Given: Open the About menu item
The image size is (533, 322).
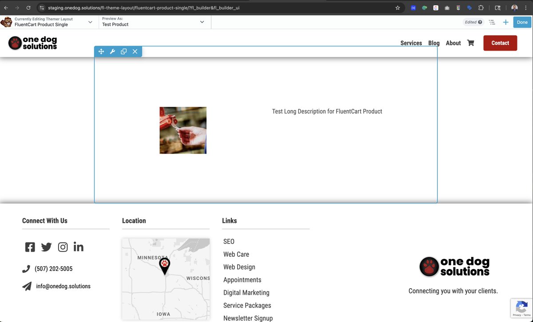Looking at the screenshot, I should [x=453, y=43].
